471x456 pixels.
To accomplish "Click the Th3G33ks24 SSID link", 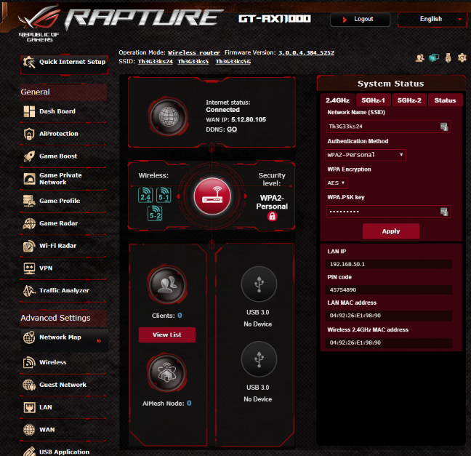I will click(156, 62).
